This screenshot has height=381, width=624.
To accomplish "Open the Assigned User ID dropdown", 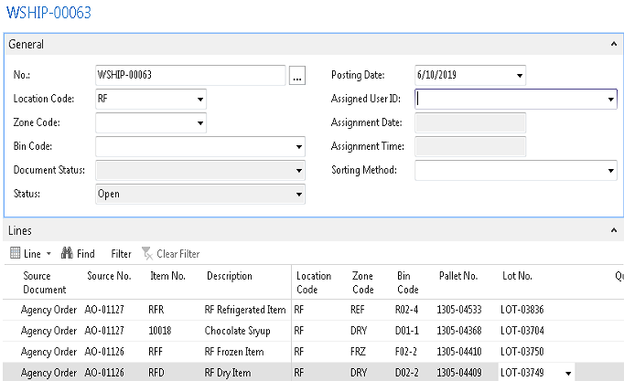I will tap(610, 99).
